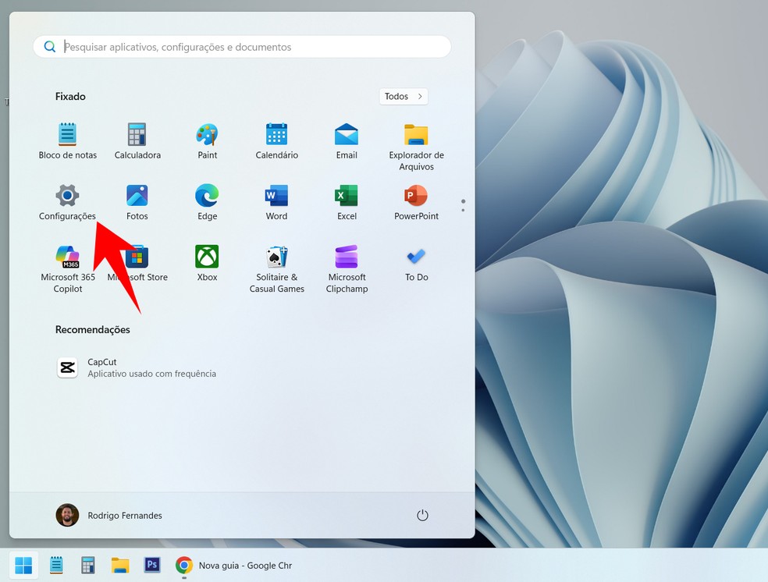Launch the Email app
Image resolution: width=768 pixels, height=582 pixels.
click(347, 141)
